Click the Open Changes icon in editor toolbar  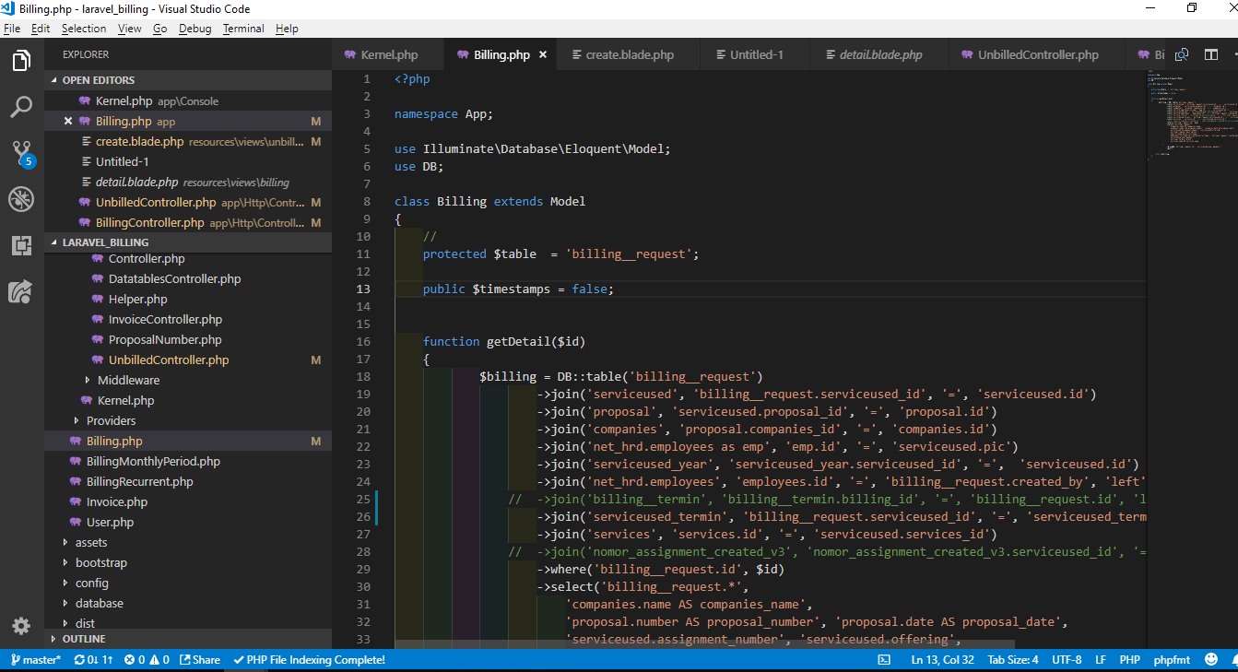click(1182, 55)
